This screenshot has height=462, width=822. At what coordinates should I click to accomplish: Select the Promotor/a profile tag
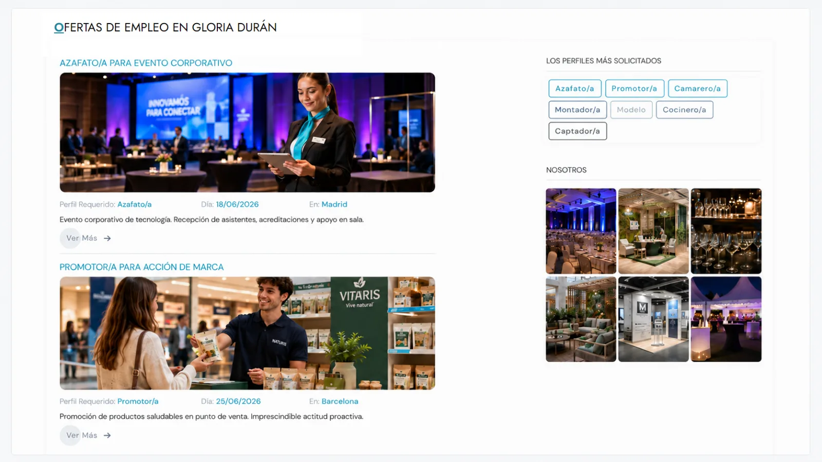[634, 88]
